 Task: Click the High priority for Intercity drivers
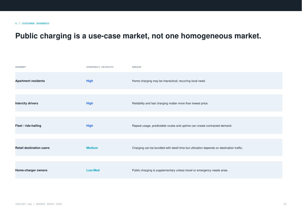click(x=90, y=103)
